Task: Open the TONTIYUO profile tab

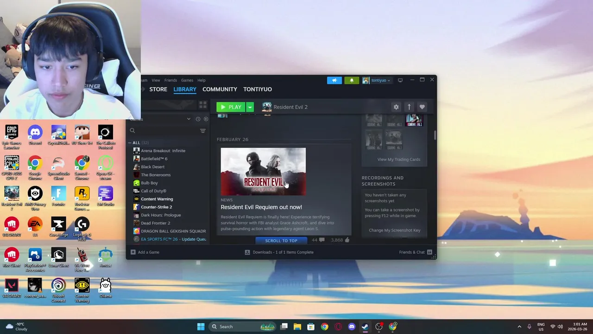Action: (x=258, y=90)
